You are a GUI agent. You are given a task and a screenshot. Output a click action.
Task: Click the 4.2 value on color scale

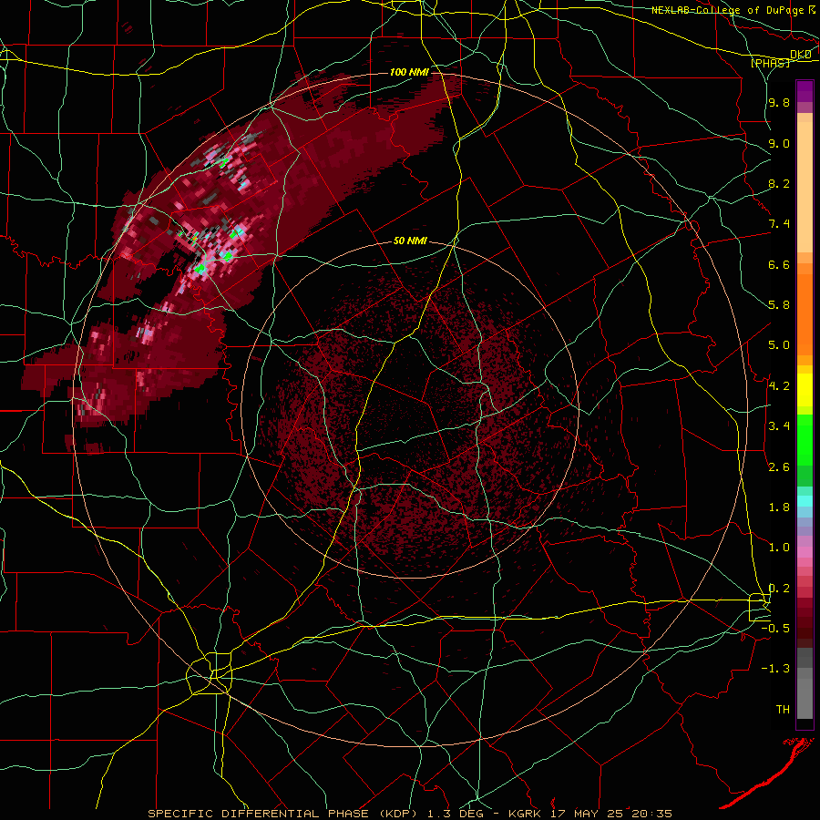pos(779,386)
